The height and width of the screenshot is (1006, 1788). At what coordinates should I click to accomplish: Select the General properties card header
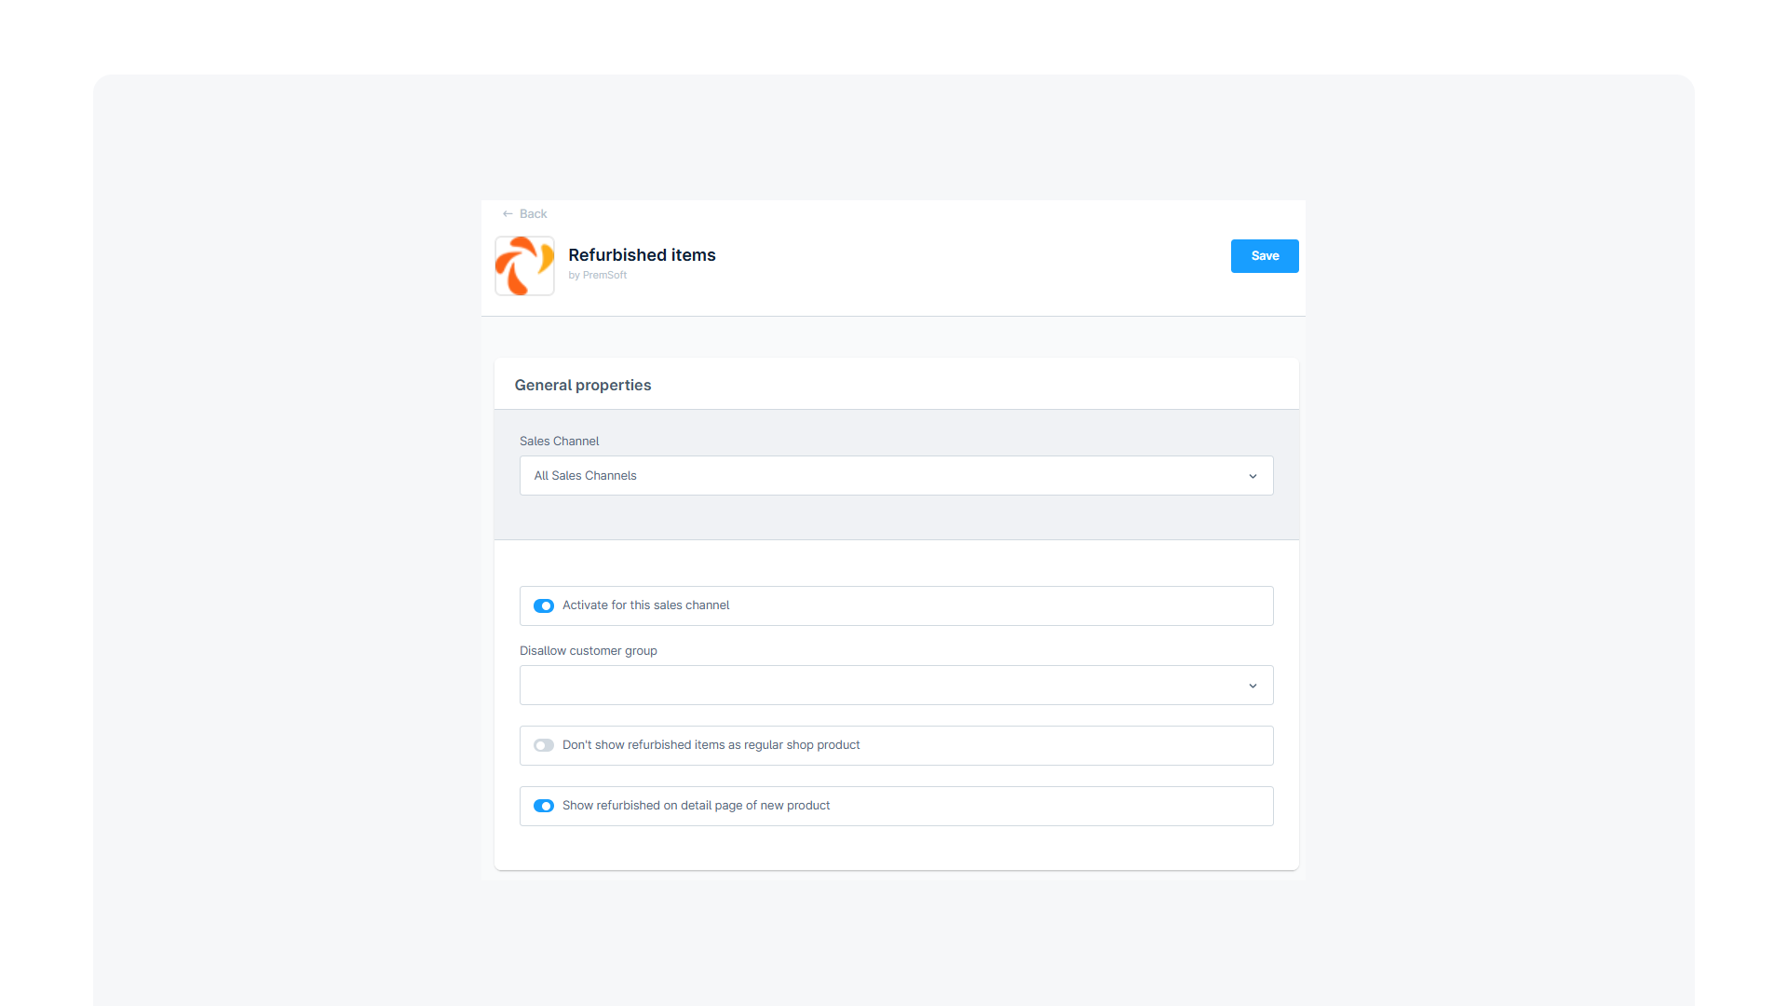(896, 385)
